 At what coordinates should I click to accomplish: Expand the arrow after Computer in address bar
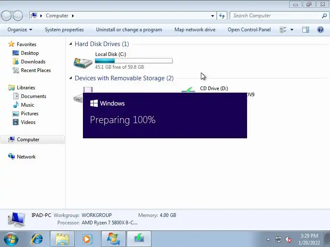coord(73,16)
